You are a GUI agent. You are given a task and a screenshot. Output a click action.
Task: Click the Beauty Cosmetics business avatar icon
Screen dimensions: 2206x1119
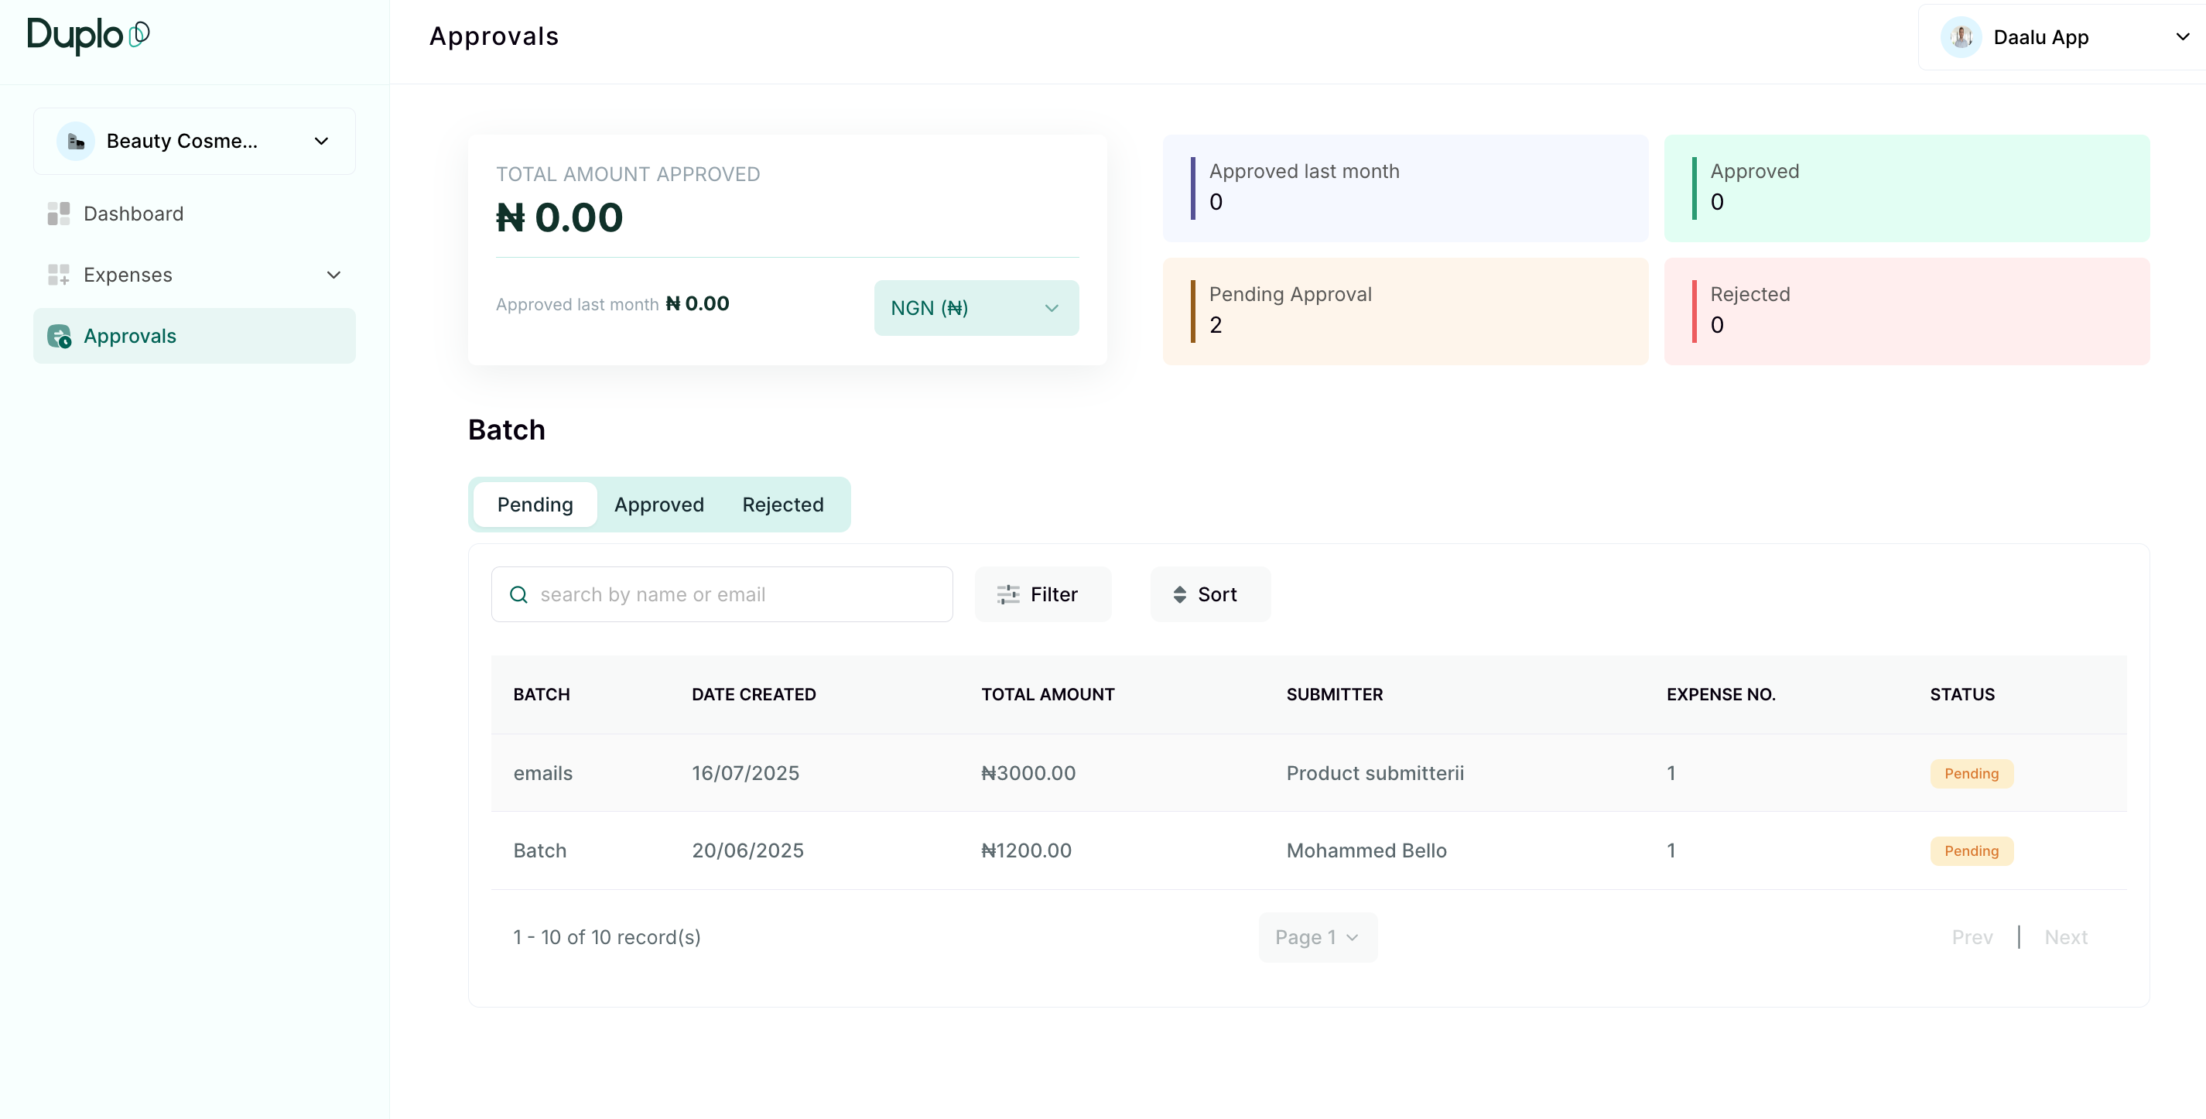coord(75,142)
